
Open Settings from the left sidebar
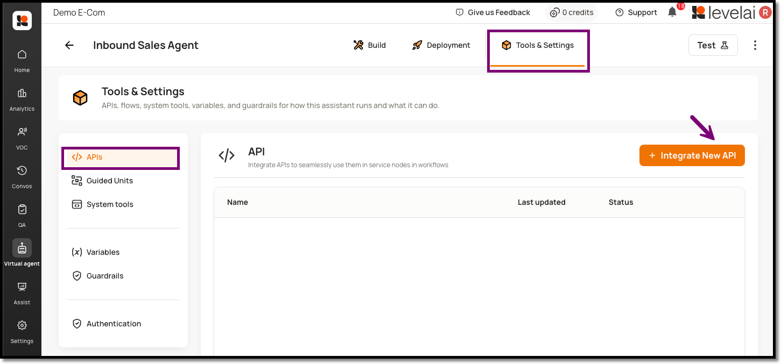[22, 332]
